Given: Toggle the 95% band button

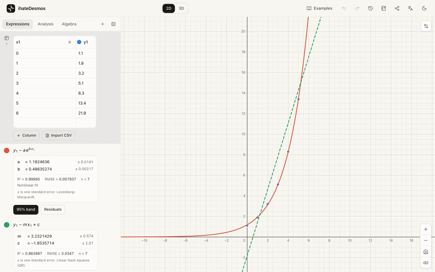Looking at the screenshot, I should pyautogui.click(x=26, y=209).
